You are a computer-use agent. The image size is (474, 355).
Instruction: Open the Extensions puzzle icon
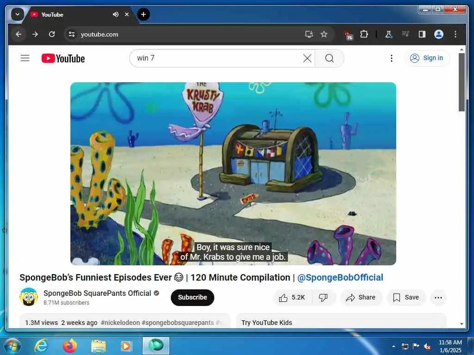(364, 34)
